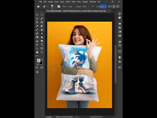Select the Clone Stamp tool

[x=42, y=29]
